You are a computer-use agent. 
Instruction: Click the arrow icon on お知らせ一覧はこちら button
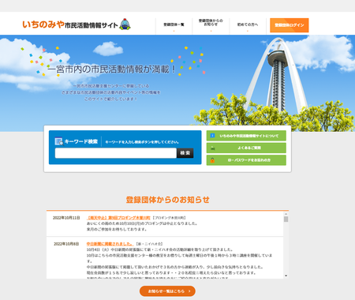point(189,291)
